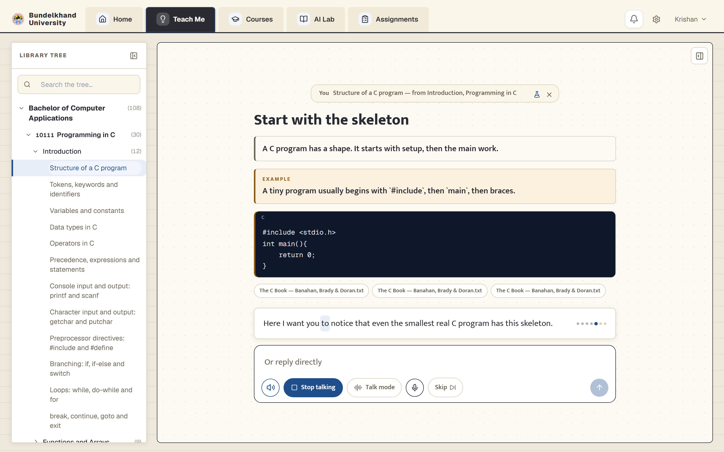Go to the AI Lab tab
Image resolution: width=724 pixels, height=452 pixels.
tap(316, 19)
